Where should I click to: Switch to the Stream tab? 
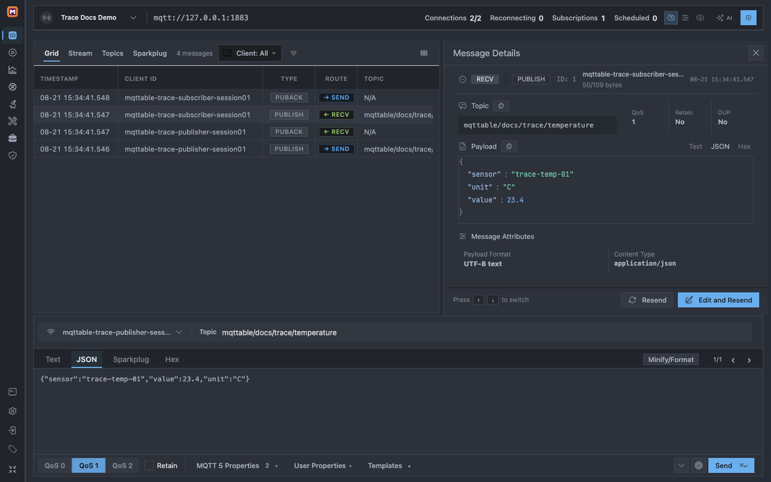(80, 53)
